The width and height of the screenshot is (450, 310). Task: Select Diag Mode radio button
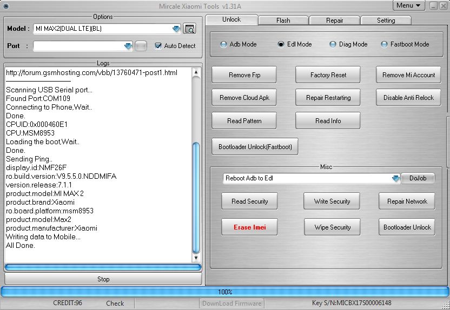333,44
